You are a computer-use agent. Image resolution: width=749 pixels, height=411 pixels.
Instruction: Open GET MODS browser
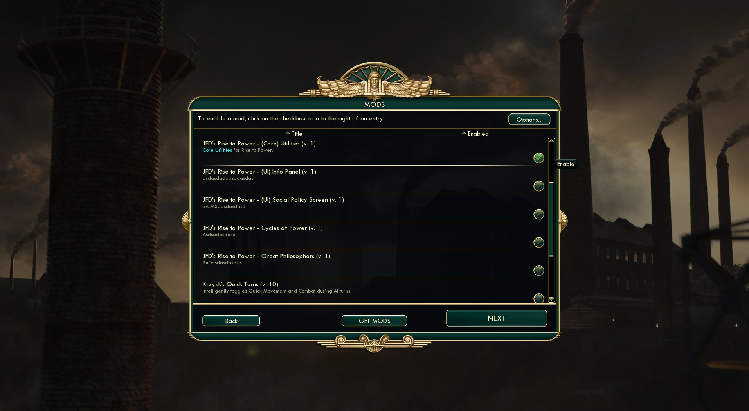[x=374, y=321]
